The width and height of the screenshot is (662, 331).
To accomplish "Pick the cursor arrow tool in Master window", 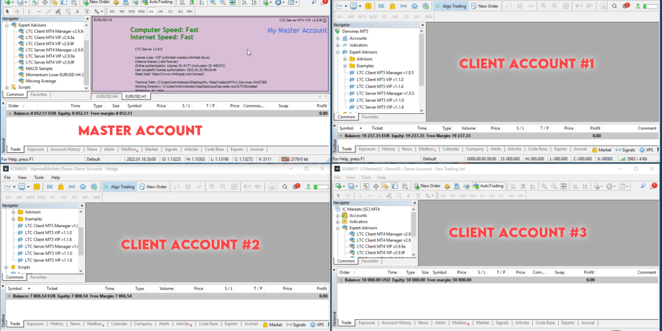I will click(x=7, y=11).
